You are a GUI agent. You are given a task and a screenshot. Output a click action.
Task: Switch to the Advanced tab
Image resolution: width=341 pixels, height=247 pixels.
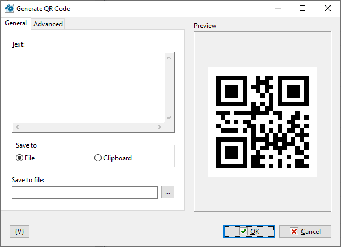click(x=48, y=24)
